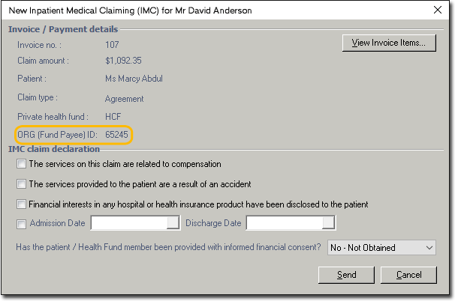This screenshot has height=301, width=455.
Task: Open the Discharge Date picker arrow
Action: tap(328, 223)
